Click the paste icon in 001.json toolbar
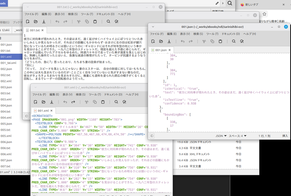This screenshot has width=291, height=196. coord(221,41)
